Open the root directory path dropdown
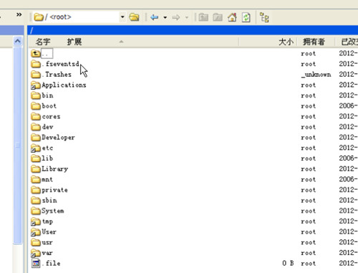This screenshot has height=273, width=358. point(122,17)
